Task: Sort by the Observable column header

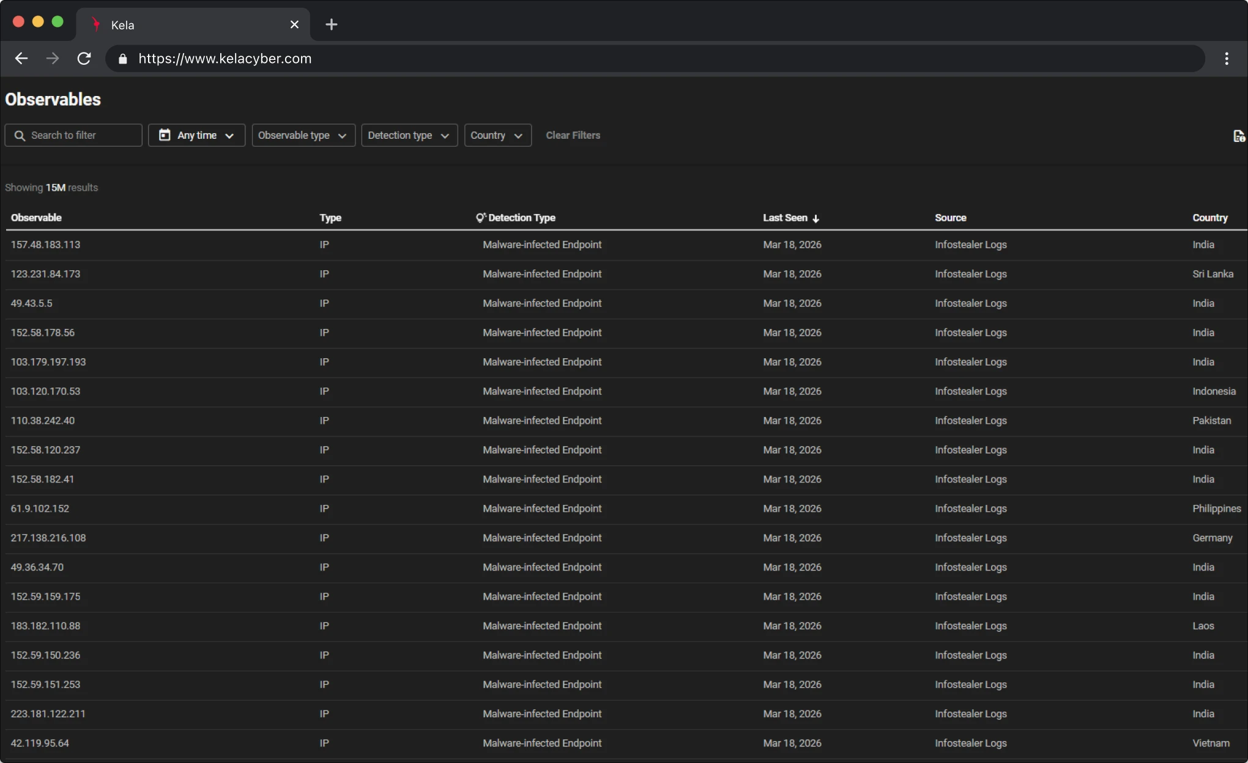Action: 36,218
